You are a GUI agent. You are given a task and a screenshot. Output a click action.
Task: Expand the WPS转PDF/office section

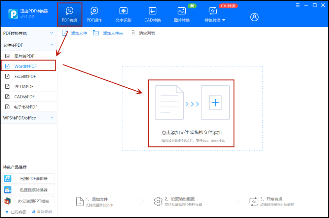[x=29, y=118]
